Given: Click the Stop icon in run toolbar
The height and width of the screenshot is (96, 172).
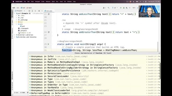Looking at the screenshot, I should 130,8.
